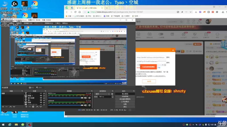Click 开始录制 in OBS controls
Image resolution: width=227 pixels, height=127 pixels.
pos(125,97)
